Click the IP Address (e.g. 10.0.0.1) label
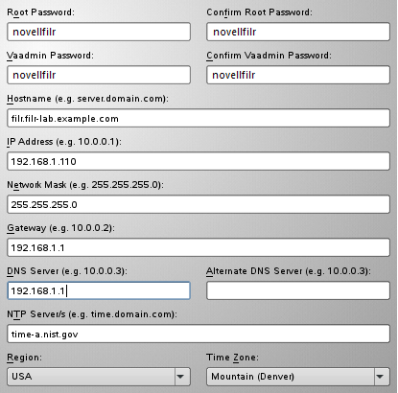Viewport: 398px width, 393px height. pos(64,142)
